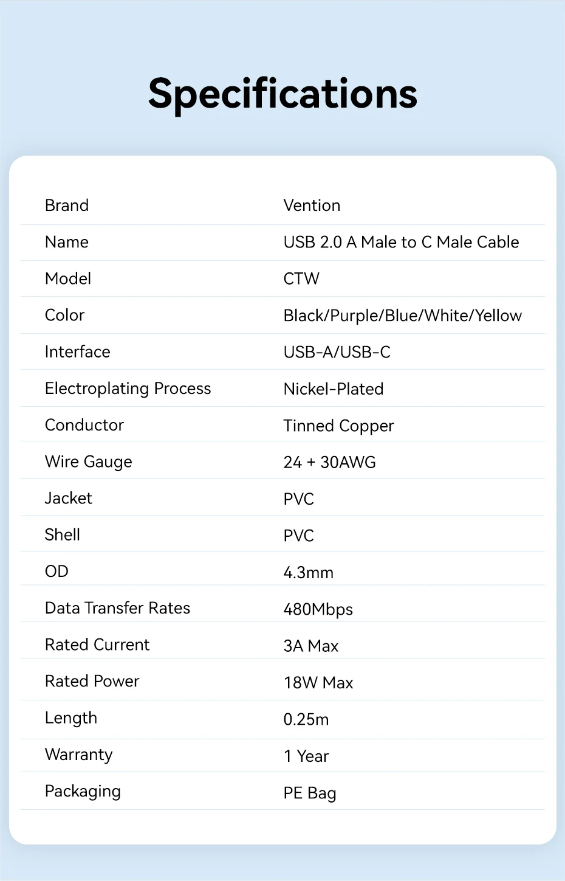The width and height of the screenshot is (565, 881).
Task: Select the Black/Purple/Blue/White/Yellow color value
Action: coord(402,316)
